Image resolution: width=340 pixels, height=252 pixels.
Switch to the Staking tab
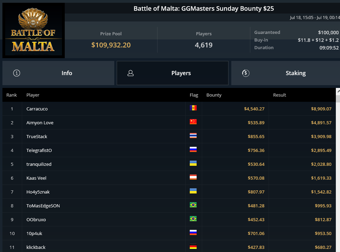(x=286, y=73)
